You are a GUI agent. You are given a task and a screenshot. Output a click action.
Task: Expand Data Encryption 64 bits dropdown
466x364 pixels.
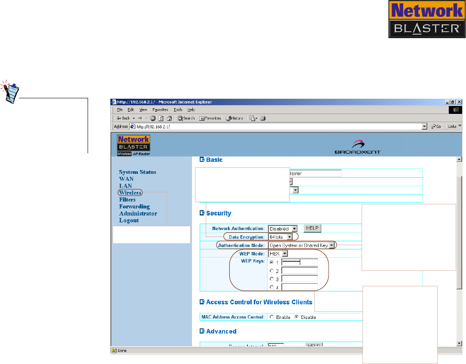[289, 237]
